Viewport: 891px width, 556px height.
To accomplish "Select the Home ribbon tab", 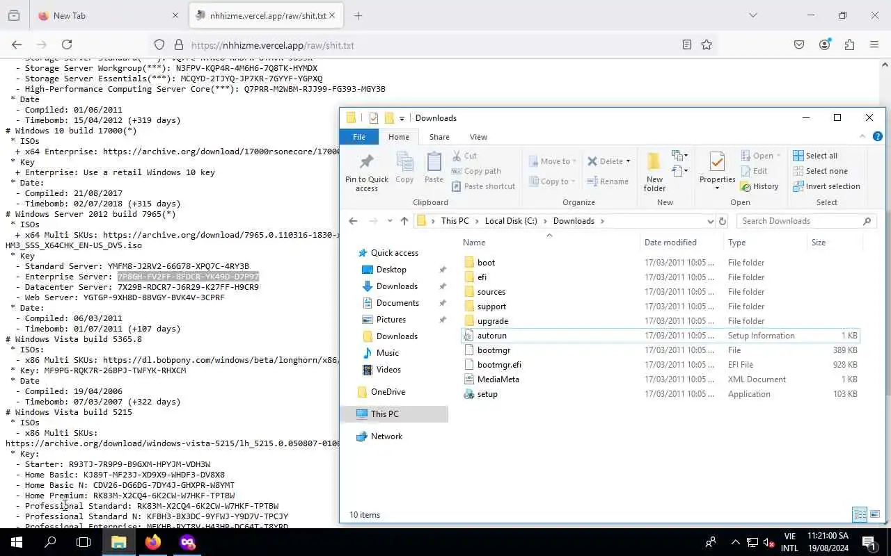I will click(399, 137).
